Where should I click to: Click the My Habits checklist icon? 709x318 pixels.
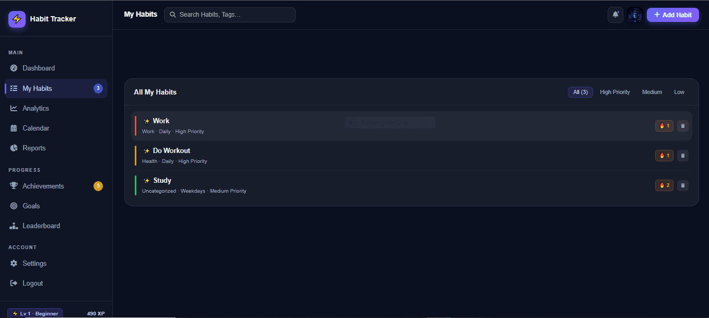(x=14, y=88)
